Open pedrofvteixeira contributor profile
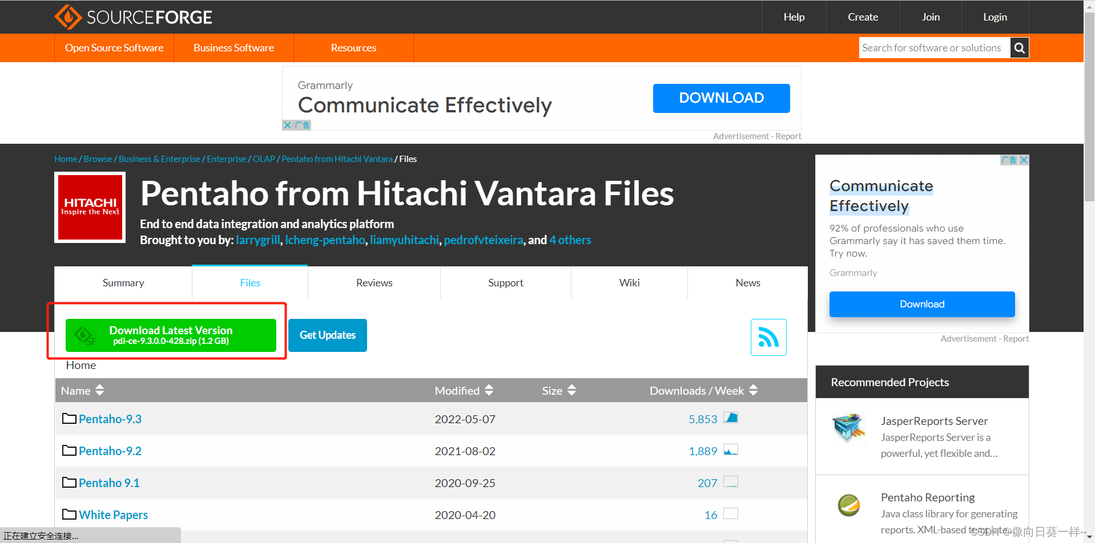 coord(484,240)
